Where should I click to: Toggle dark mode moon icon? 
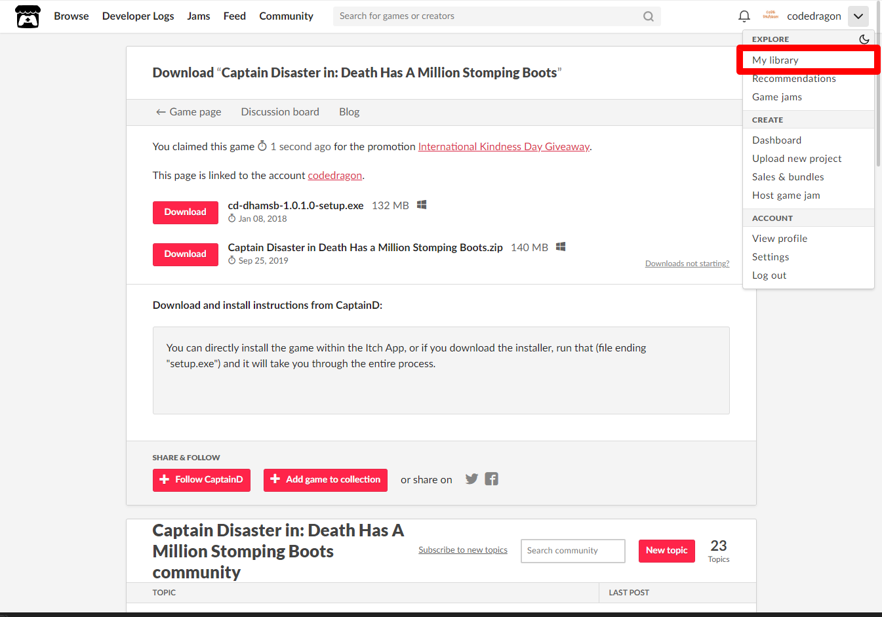pyautogui.click(x=864, y=39)
